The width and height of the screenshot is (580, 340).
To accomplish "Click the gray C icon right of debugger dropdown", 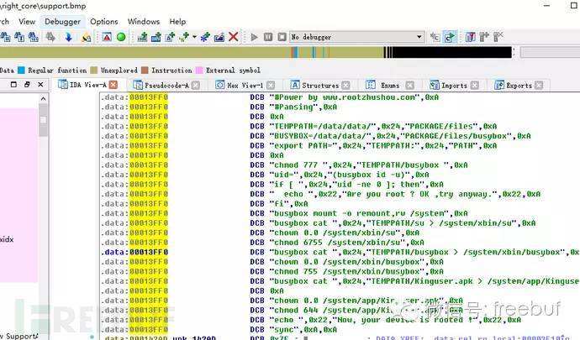I will (x=435, y=37).
